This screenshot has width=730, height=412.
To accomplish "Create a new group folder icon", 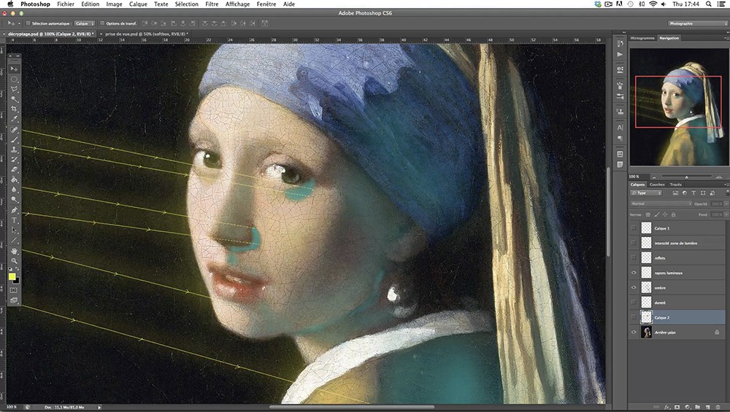I will 698,407.
